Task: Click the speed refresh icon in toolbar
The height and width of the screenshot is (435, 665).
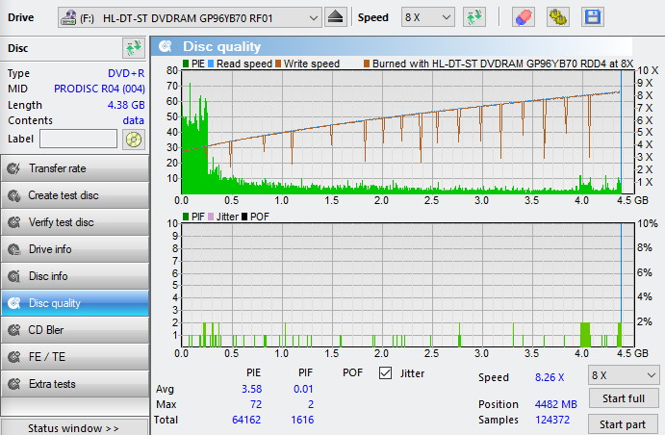Action: pos(473,17)
